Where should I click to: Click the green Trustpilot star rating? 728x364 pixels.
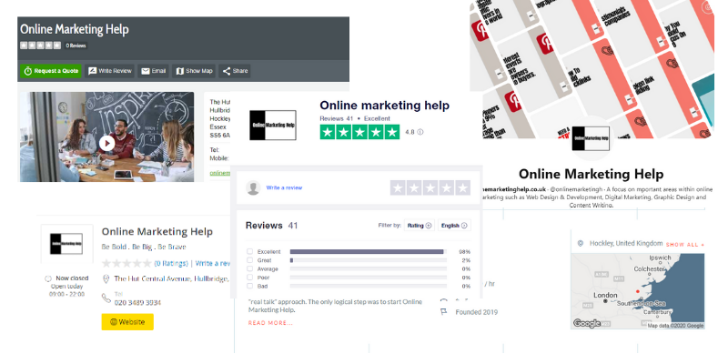[x=359, y=132]
